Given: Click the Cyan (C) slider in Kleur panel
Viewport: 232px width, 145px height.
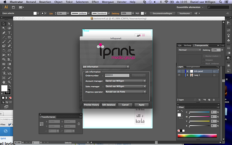Looking at the screenshot, I should tap(200, 112).
